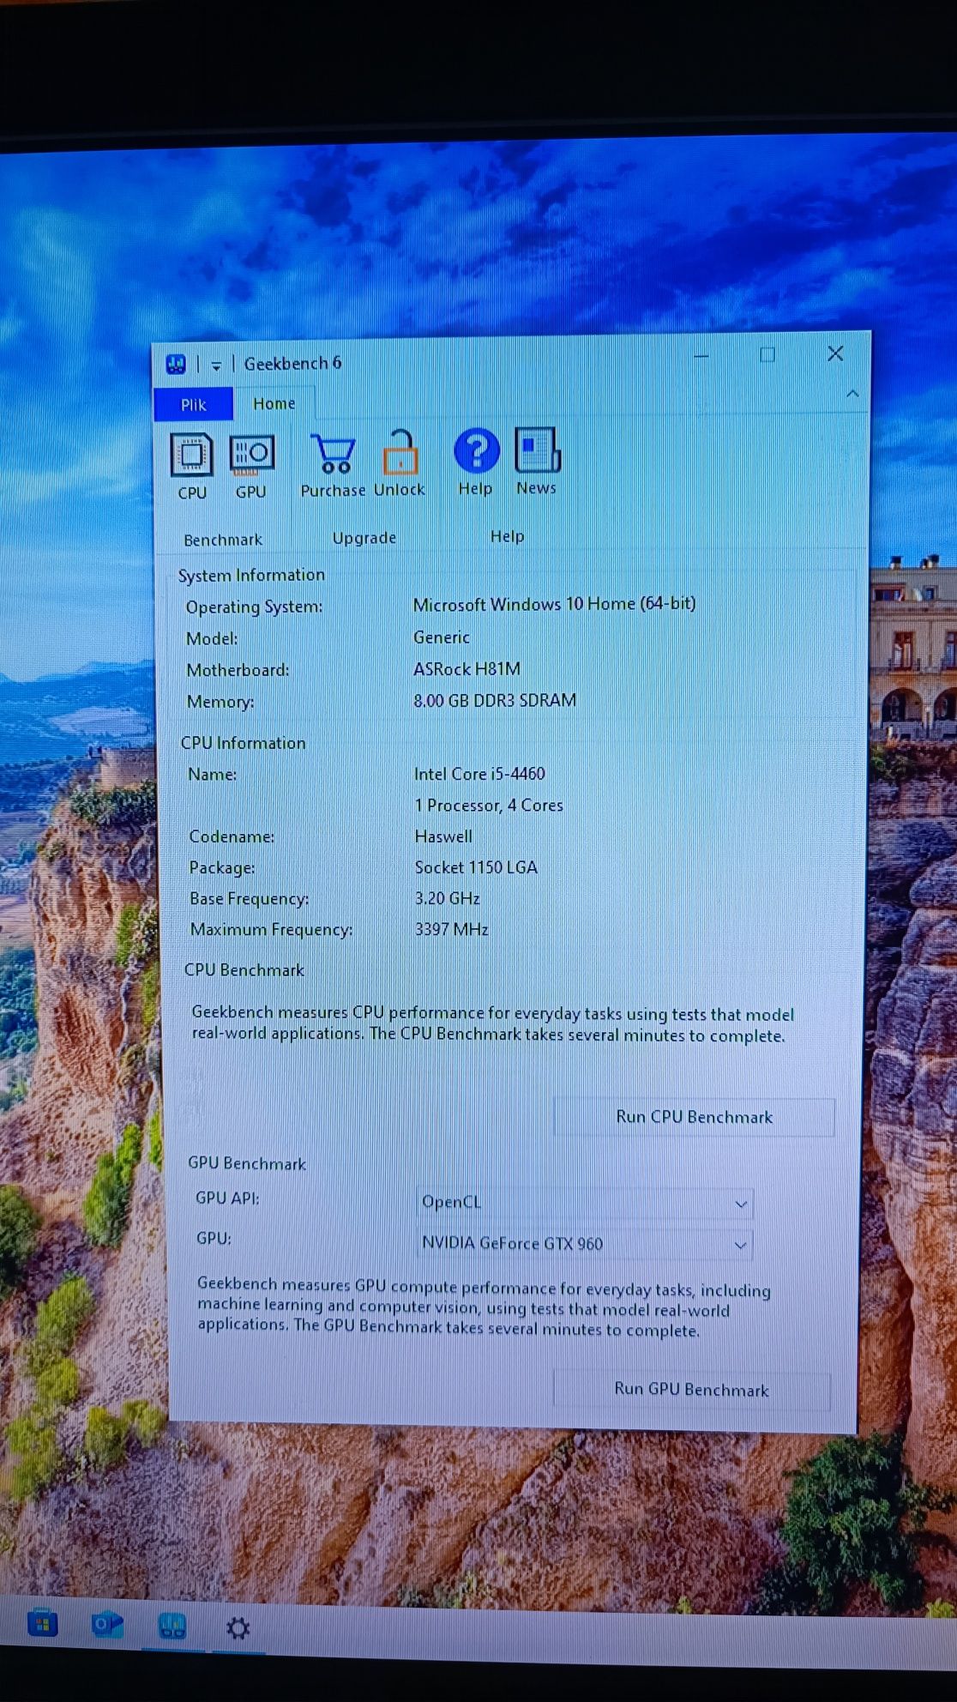Screen dimensions: 957x1702
Task: Click the '3.20 GHz' base frequency value
Action: (x=447, y=898)
